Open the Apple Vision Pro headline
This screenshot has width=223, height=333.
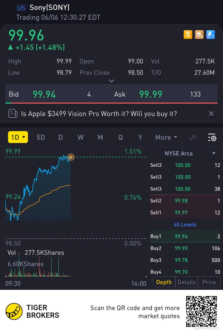click(99, 114)
